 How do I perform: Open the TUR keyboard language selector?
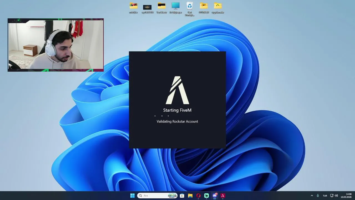[x=325, y=196]
